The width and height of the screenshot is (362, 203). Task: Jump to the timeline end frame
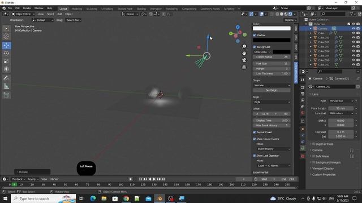[x=163, y=179]
